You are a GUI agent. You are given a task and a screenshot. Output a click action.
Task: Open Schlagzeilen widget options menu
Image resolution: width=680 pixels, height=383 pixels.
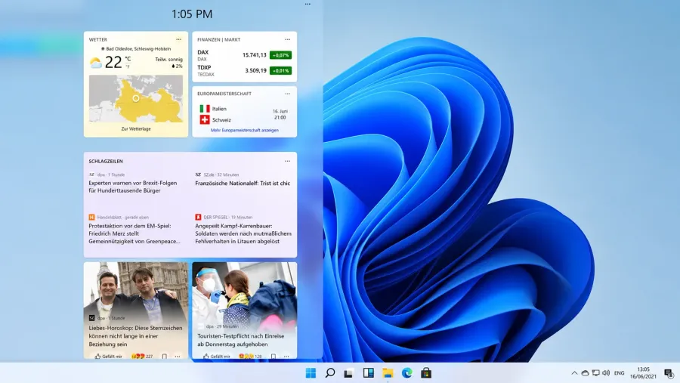click(288, 161)
